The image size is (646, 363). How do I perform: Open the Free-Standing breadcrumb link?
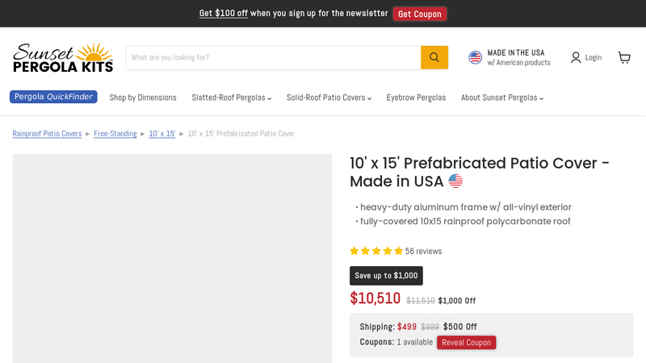pyautogui.click(x=115, y=134)
